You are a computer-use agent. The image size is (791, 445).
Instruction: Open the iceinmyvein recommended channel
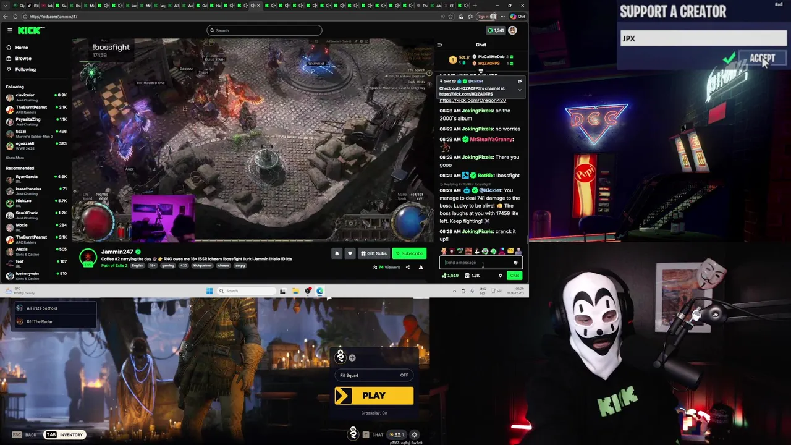[x=36, y=275]
